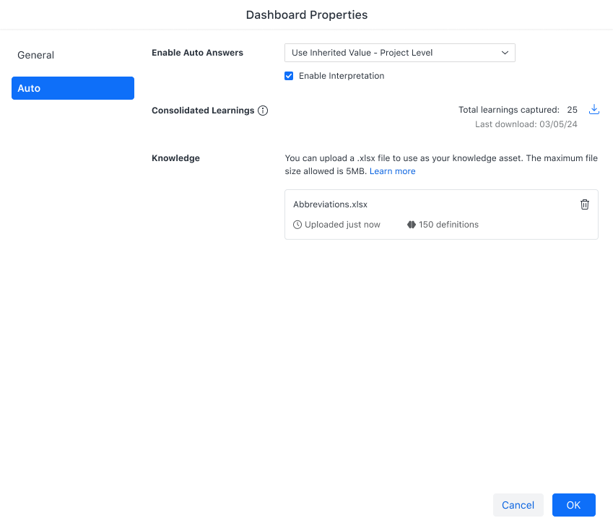
Task: Open the General properties tab
Action: [x=36, y=55]
